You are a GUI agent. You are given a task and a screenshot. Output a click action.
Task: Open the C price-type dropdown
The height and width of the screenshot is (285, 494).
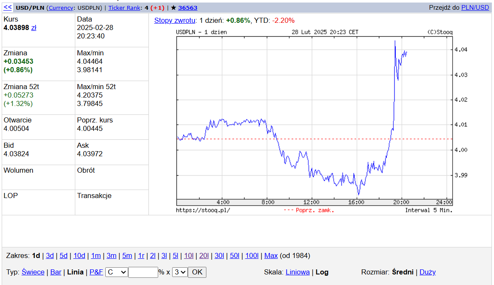click(x=117, y=272)
